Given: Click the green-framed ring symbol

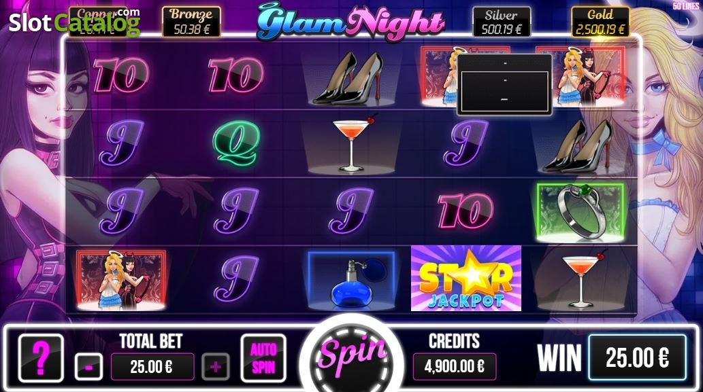Looking at the screenshot, I should click(580, 212).
